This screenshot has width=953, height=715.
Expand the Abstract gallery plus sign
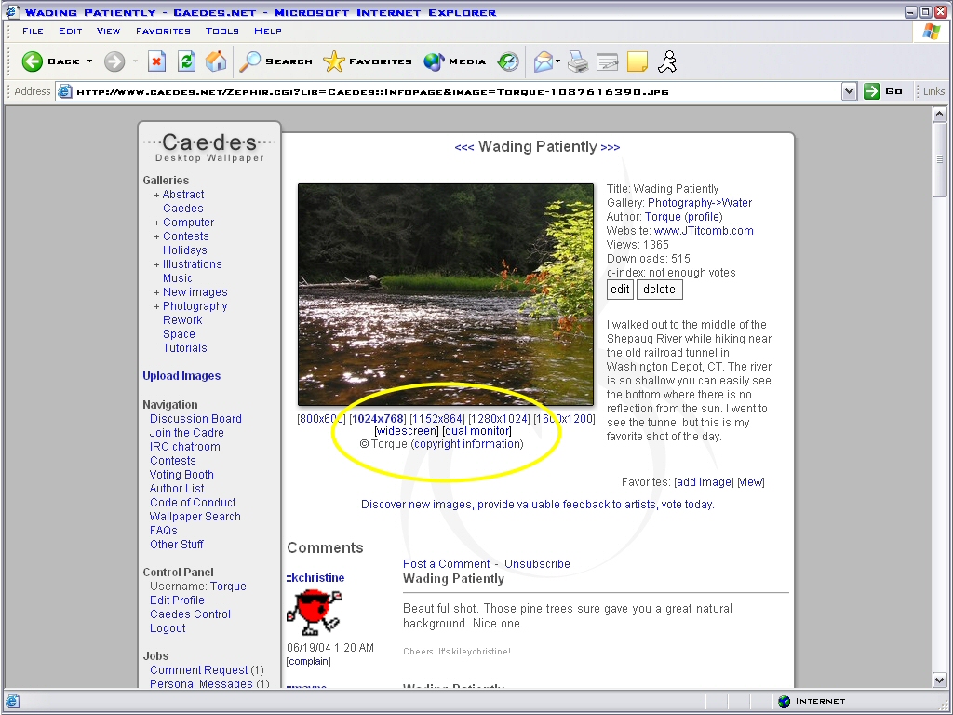156,195
